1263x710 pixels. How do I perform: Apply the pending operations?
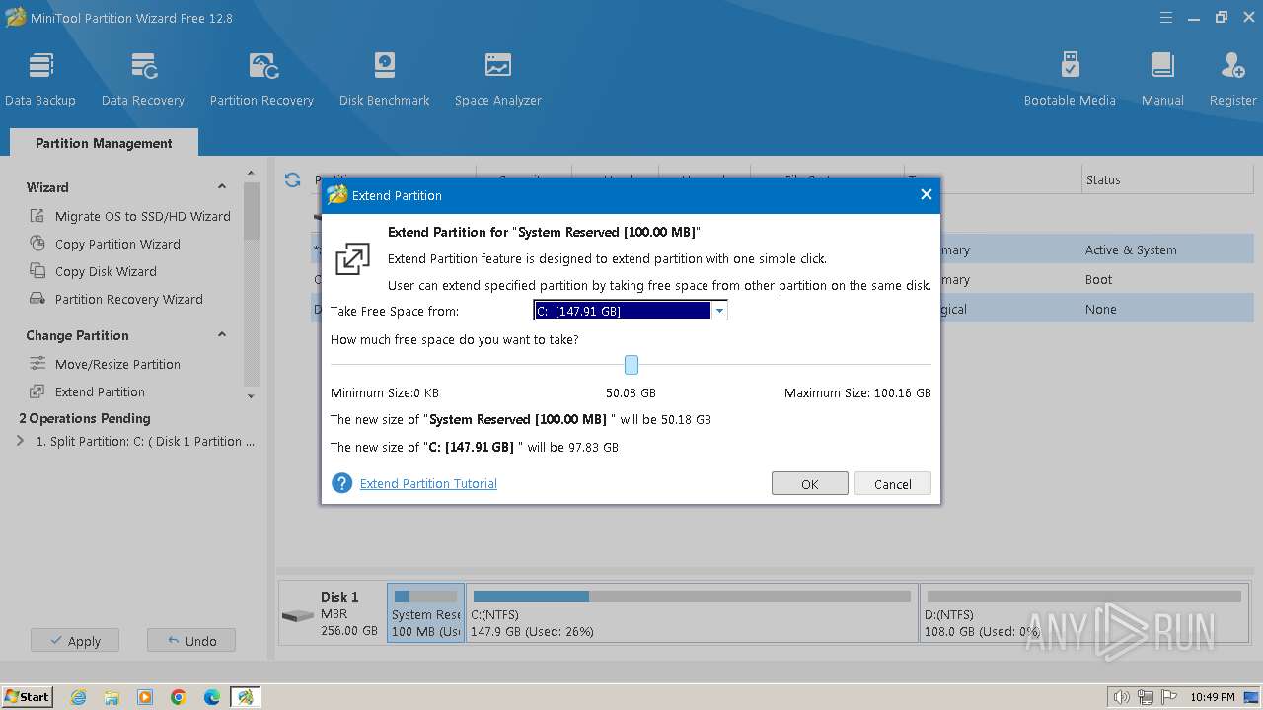pos(74,641)
